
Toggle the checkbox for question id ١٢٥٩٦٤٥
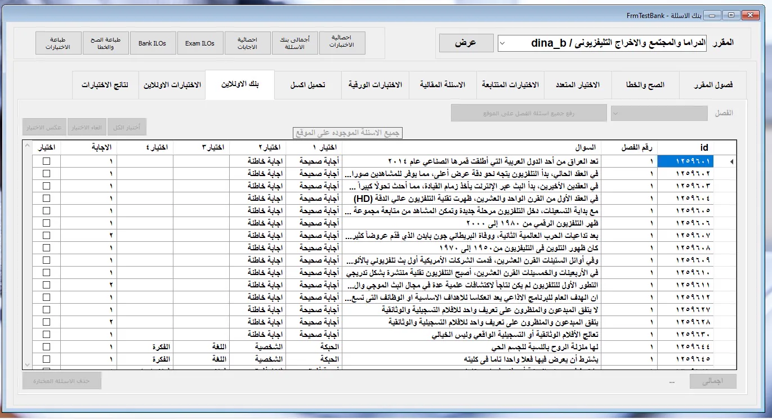pos(46,359)
